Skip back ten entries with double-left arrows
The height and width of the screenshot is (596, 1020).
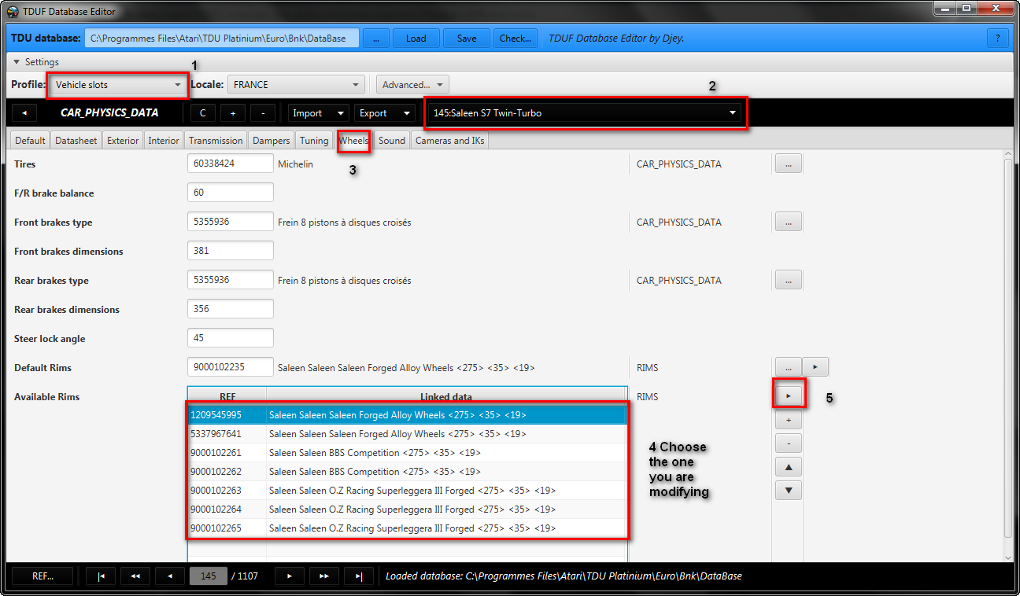pos(135,576)
